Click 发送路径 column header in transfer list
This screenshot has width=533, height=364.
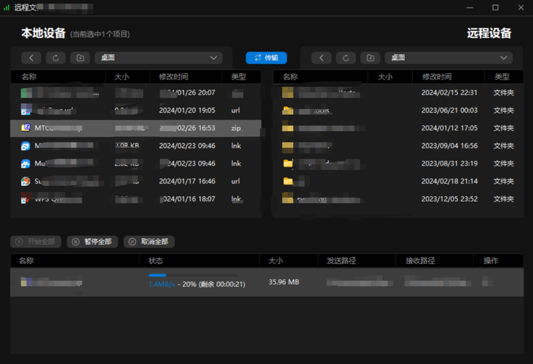341,261
